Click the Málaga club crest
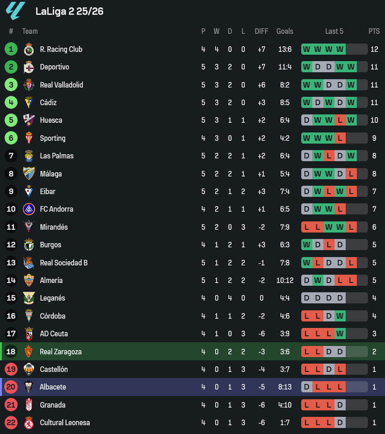385x434 pixels. pyautogui.click(x=29, y=174)
